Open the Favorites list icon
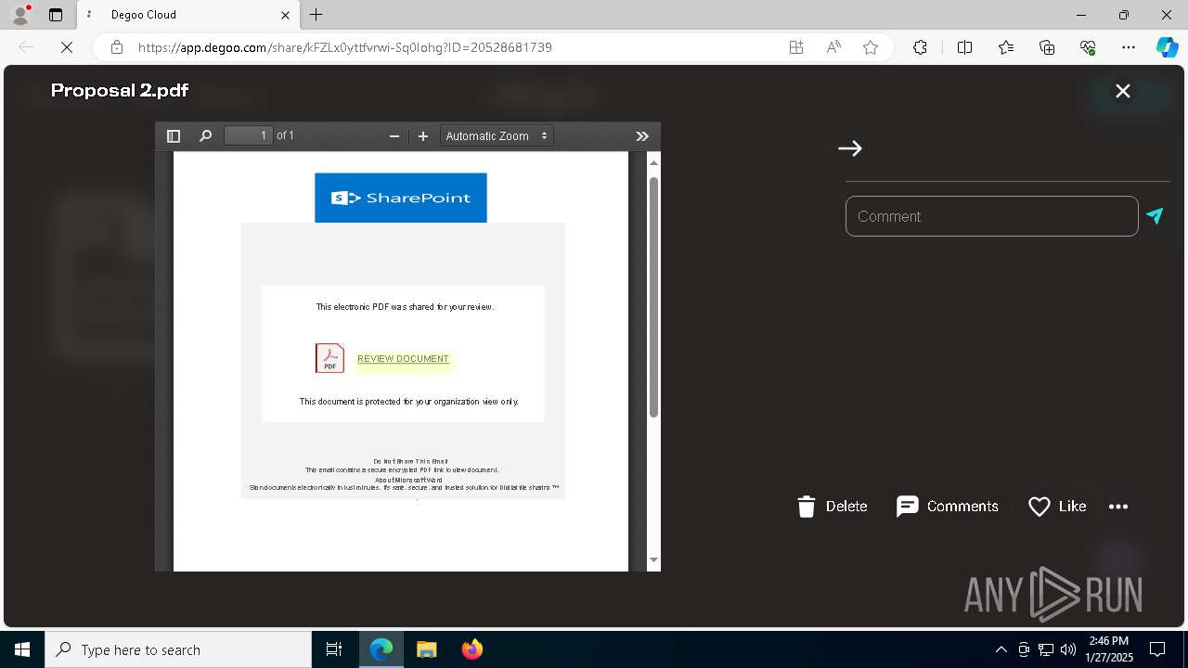 pyautogui.click(x=1006, y=47)
